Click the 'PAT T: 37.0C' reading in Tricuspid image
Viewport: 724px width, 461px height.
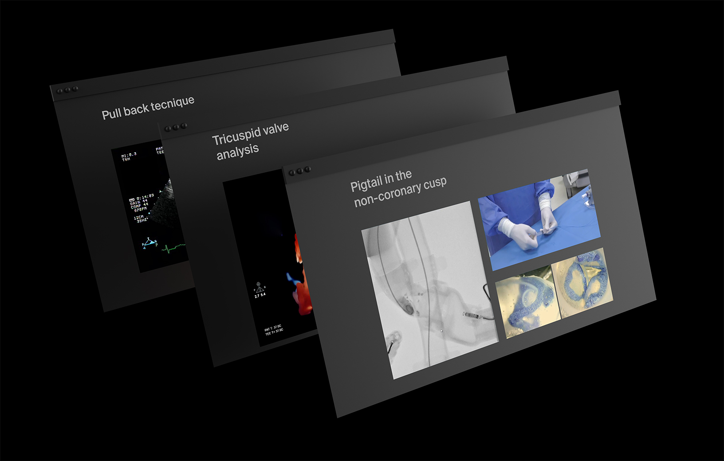click(x=273, y=328)
